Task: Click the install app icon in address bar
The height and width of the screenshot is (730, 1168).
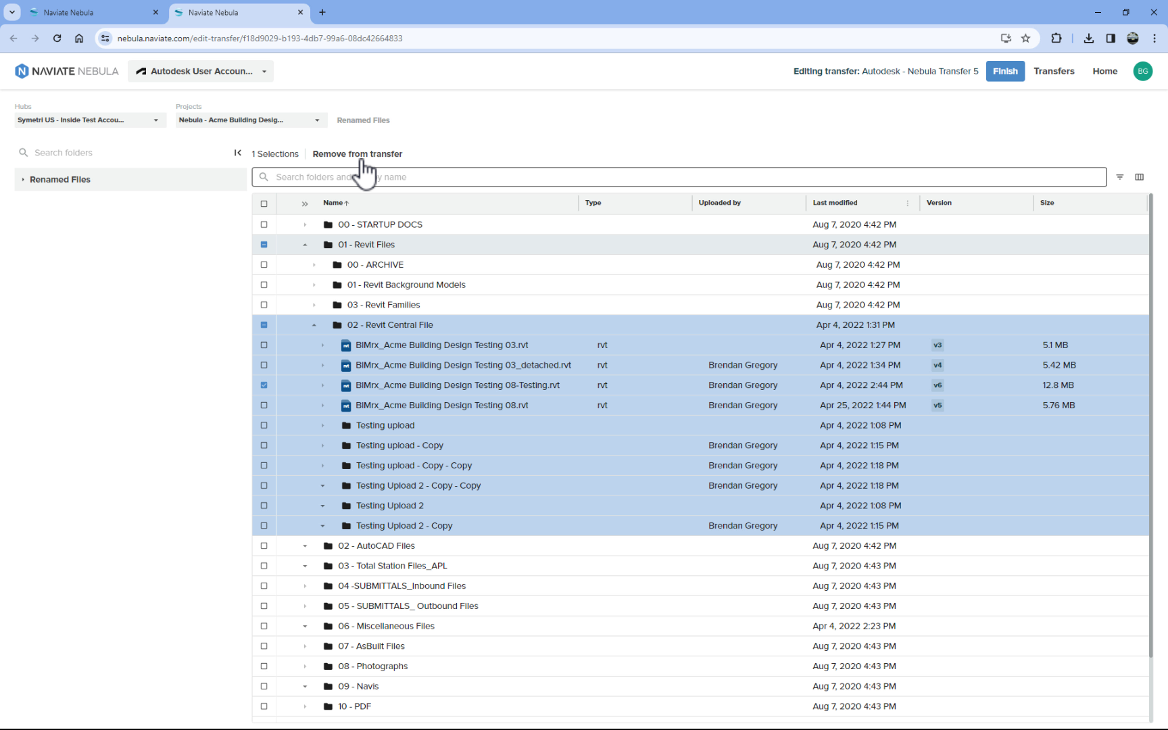Action: point(1006,39)
